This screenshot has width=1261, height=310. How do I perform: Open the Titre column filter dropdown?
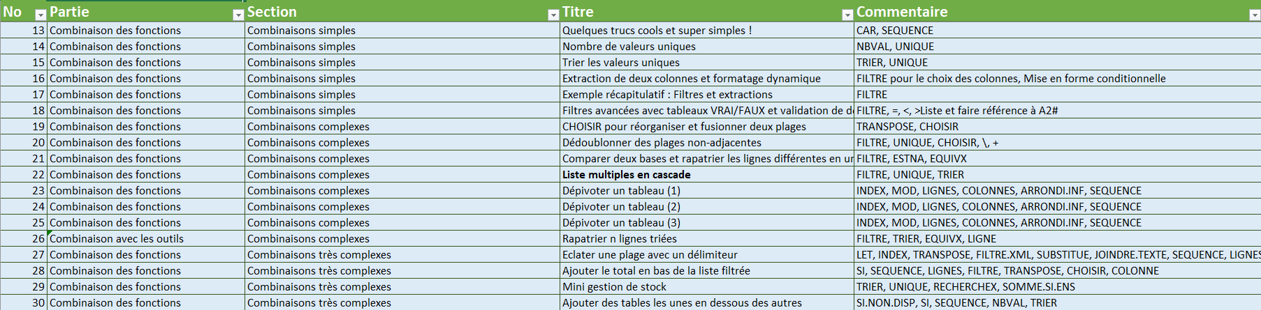pyautogui.click(x=847, y=15)
